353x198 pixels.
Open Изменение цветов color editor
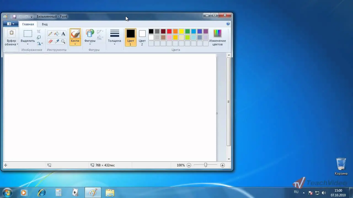coord(218,38)
